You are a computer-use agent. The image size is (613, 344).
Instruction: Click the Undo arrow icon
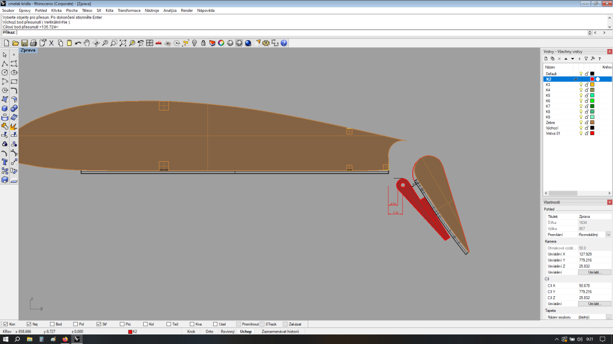(78, 43)
